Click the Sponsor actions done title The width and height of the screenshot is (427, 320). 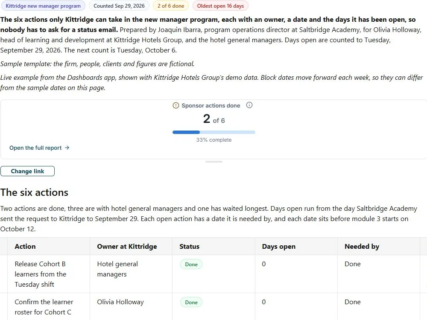[211, 105]
